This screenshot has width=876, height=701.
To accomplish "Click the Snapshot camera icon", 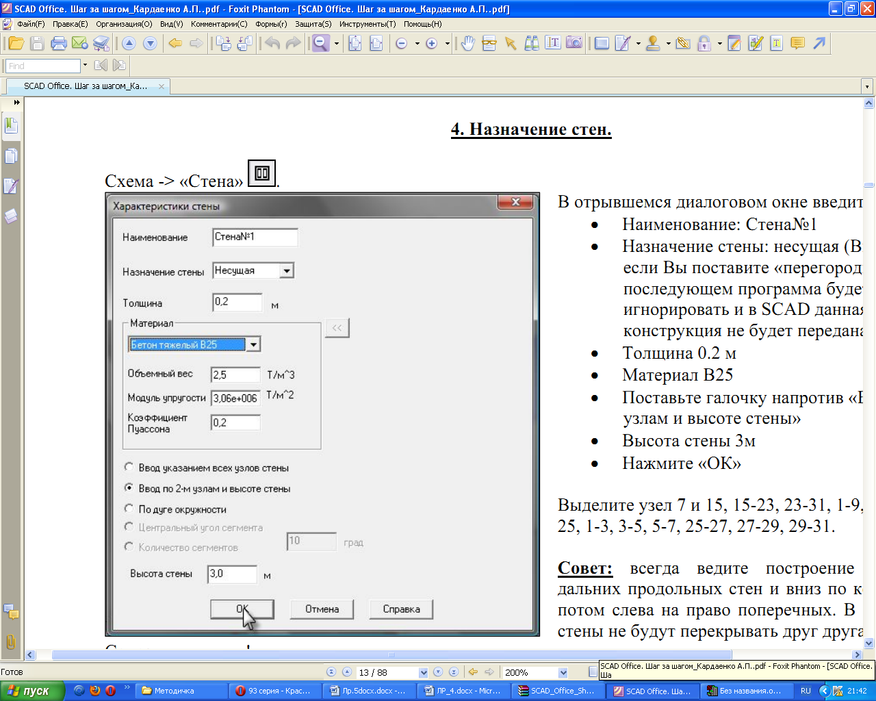I will [x=574, y=43].
